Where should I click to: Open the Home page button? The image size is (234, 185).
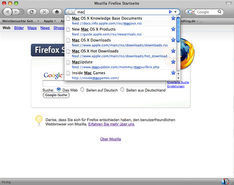point(57,12)
